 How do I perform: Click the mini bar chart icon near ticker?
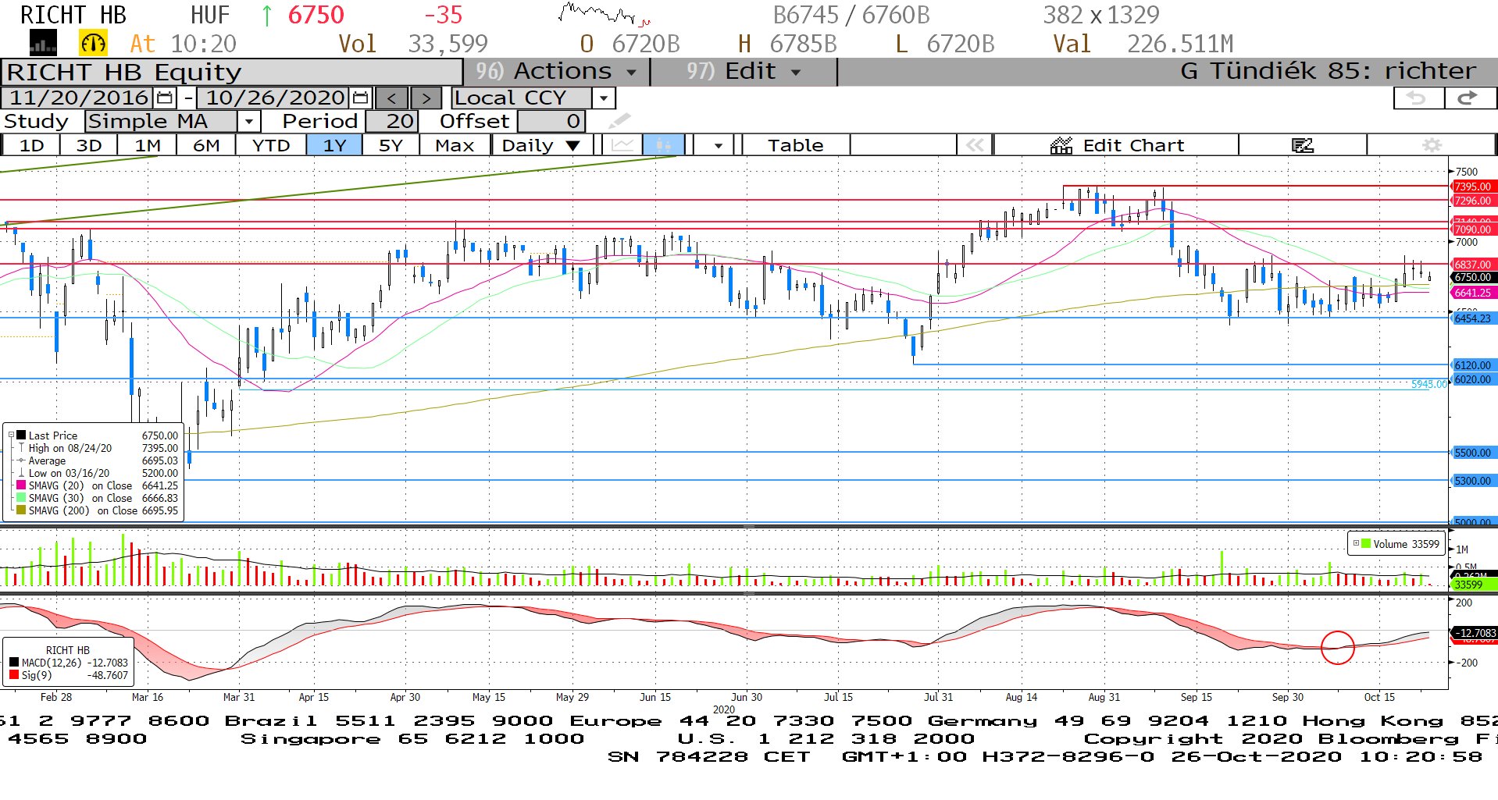(43, 43)
